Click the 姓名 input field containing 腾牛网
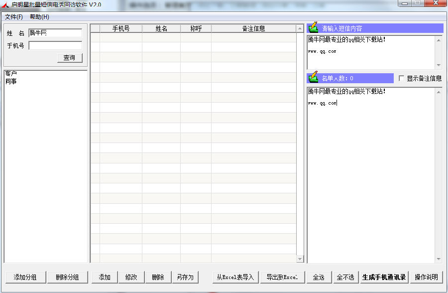 click(x=55, y=33)
